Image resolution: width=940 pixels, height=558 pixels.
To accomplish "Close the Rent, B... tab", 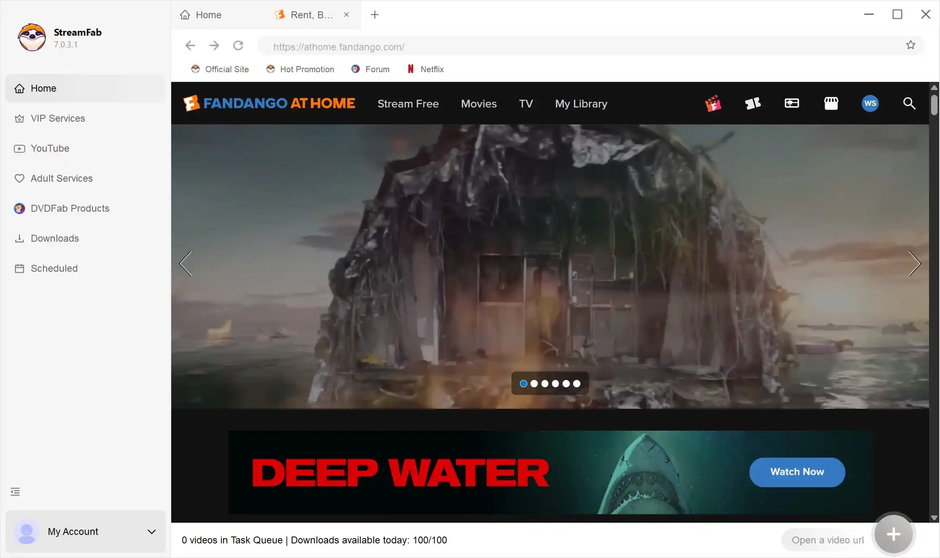I will click(346, 15).
